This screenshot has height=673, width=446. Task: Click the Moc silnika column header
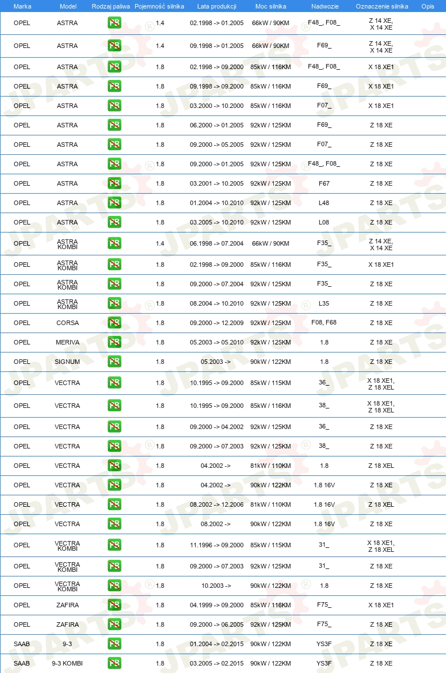click(x=271, y=6)
